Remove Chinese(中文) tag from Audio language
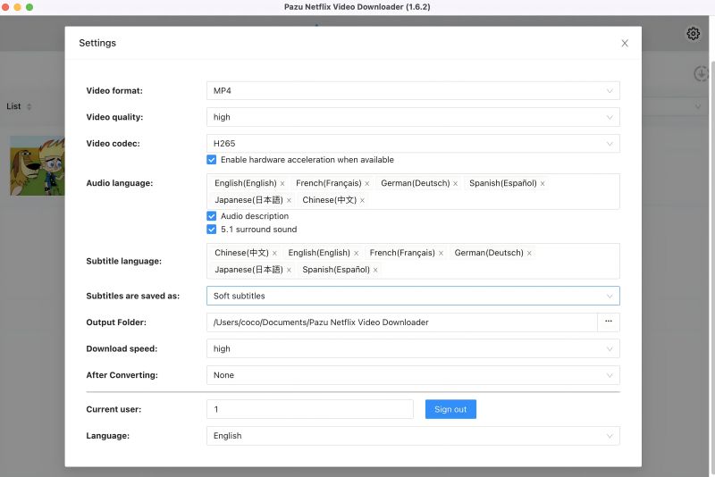The image size is (715, 477). pos(362,200)
